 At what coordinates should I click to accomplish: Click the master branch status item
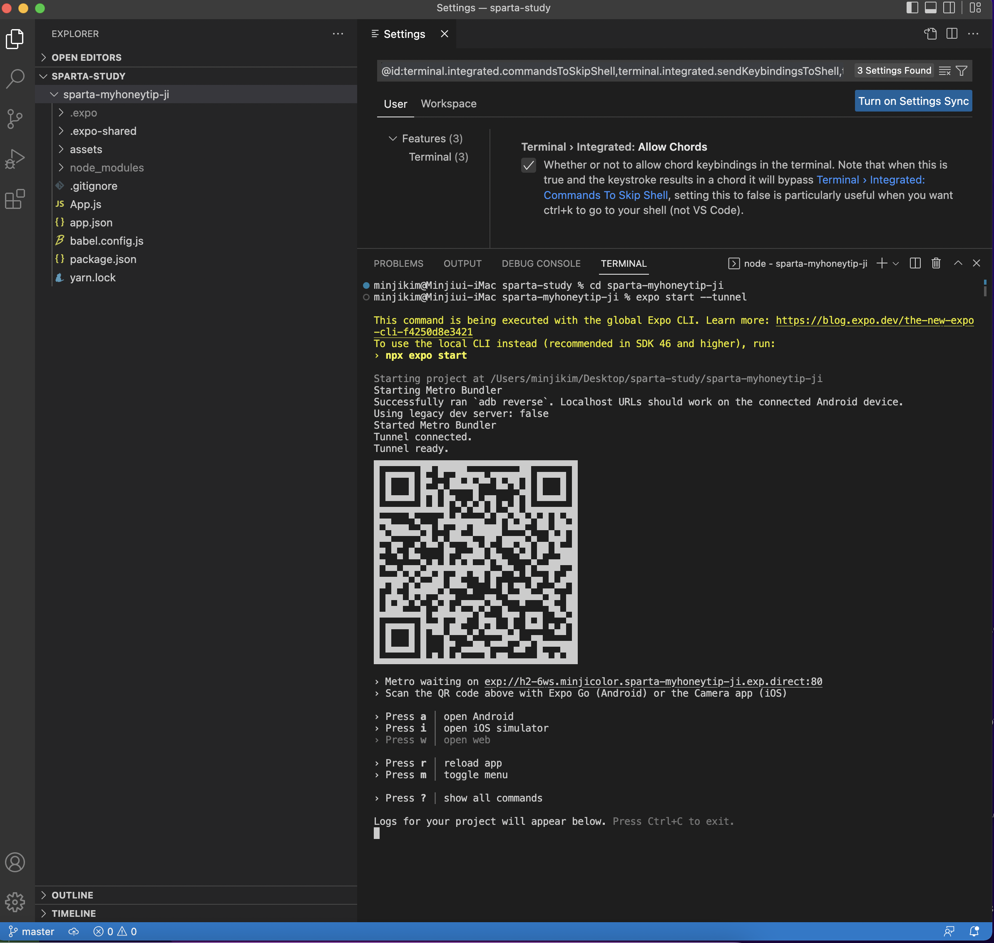tap(32, 931)
